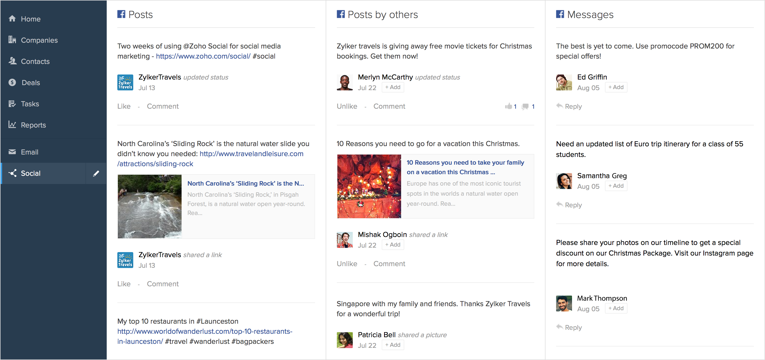The height and width of the screenshot is (360, 765).
Task: Open Contacts module
Action: (x=53, y=62)
